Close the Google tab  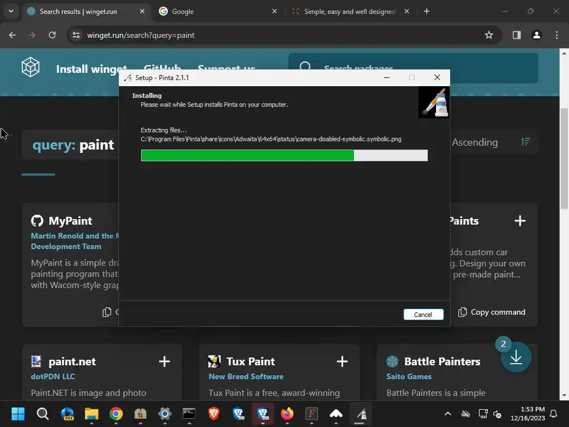click(274, 12)
